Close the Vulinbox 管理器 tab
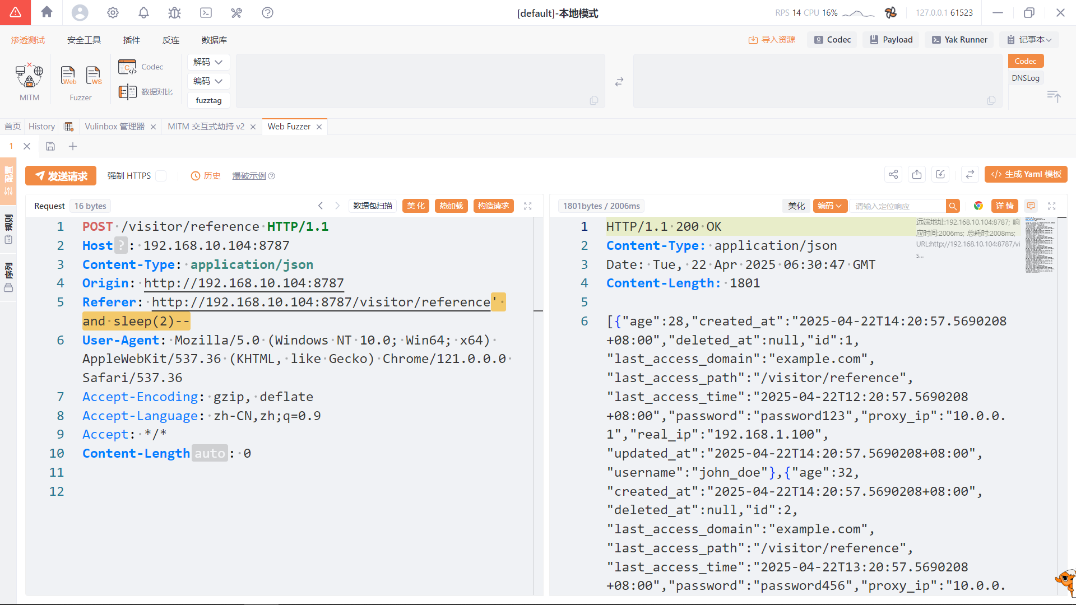This screenshot has height=605, width=1076. coord(153,127)
